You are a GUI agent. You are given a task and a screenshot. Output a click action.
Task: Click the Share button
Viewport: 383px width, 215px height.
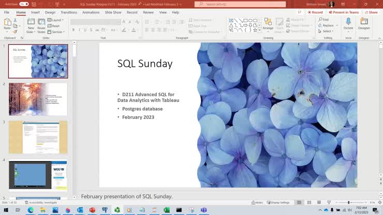(x=371, y=12)
